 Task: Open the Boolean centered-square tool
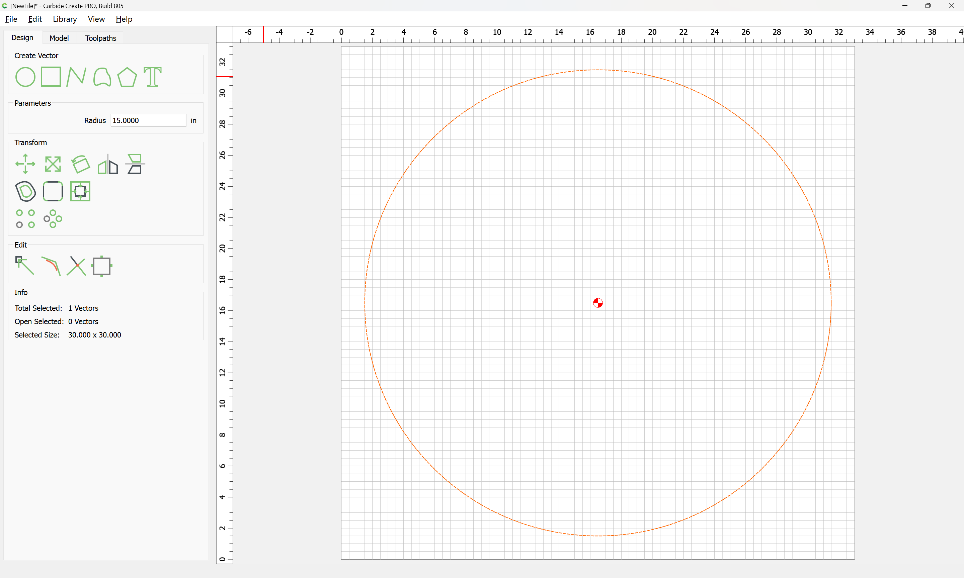pyautogui.click(x=80, y=191)
